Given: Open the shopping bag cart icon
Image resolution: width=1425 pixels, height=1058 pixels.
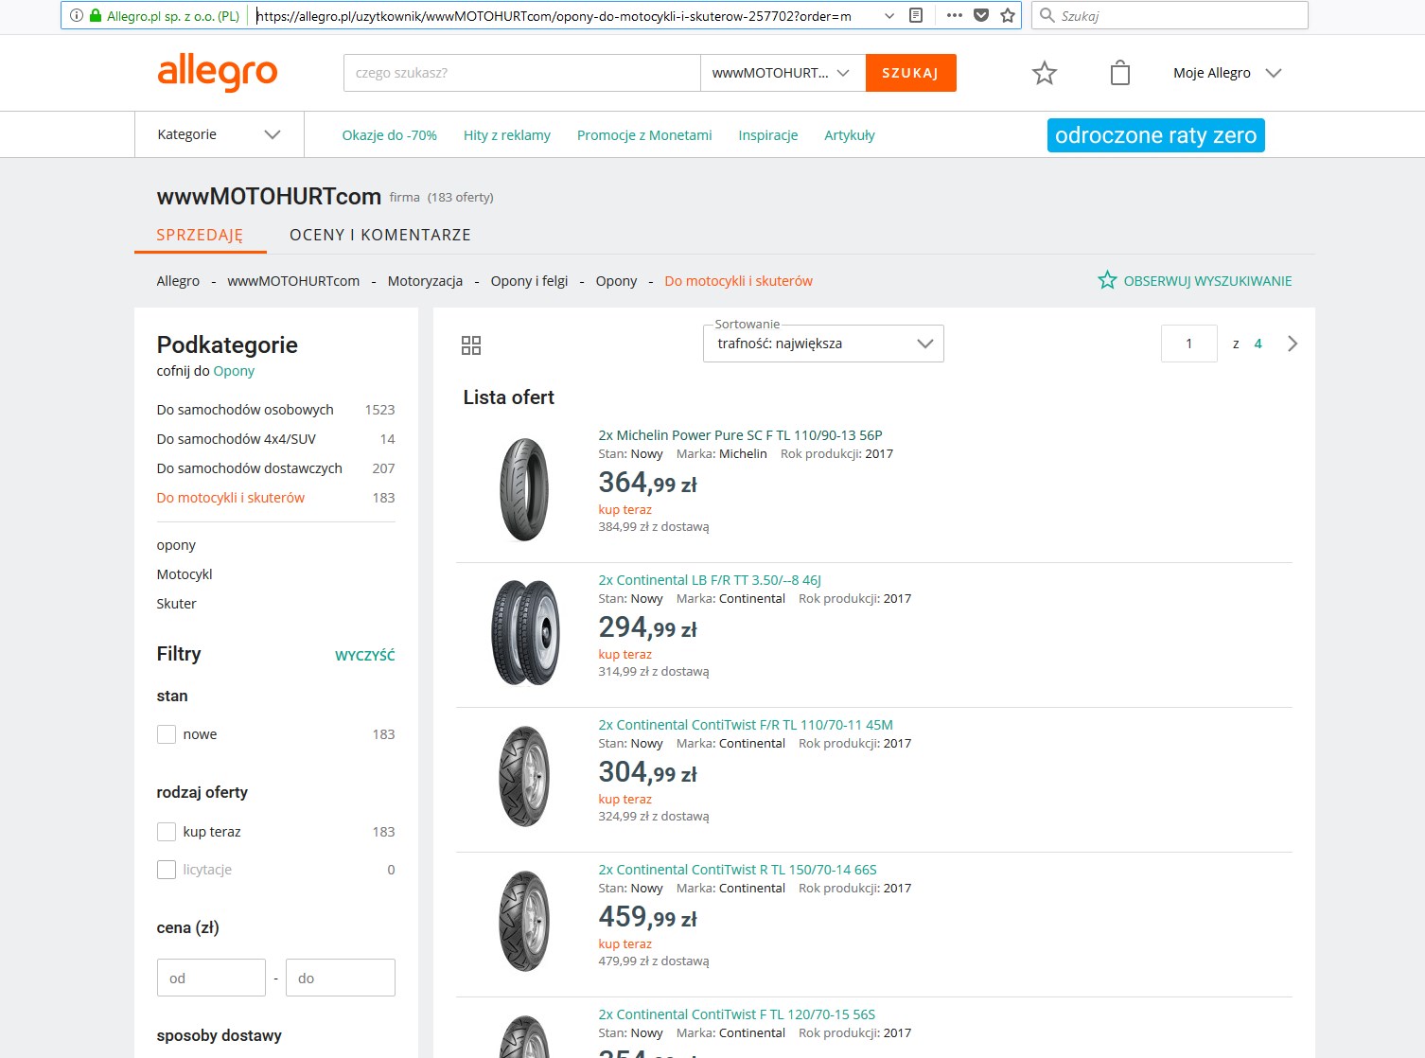Looking at the screenshot, I should click(x=1119, y=73).
